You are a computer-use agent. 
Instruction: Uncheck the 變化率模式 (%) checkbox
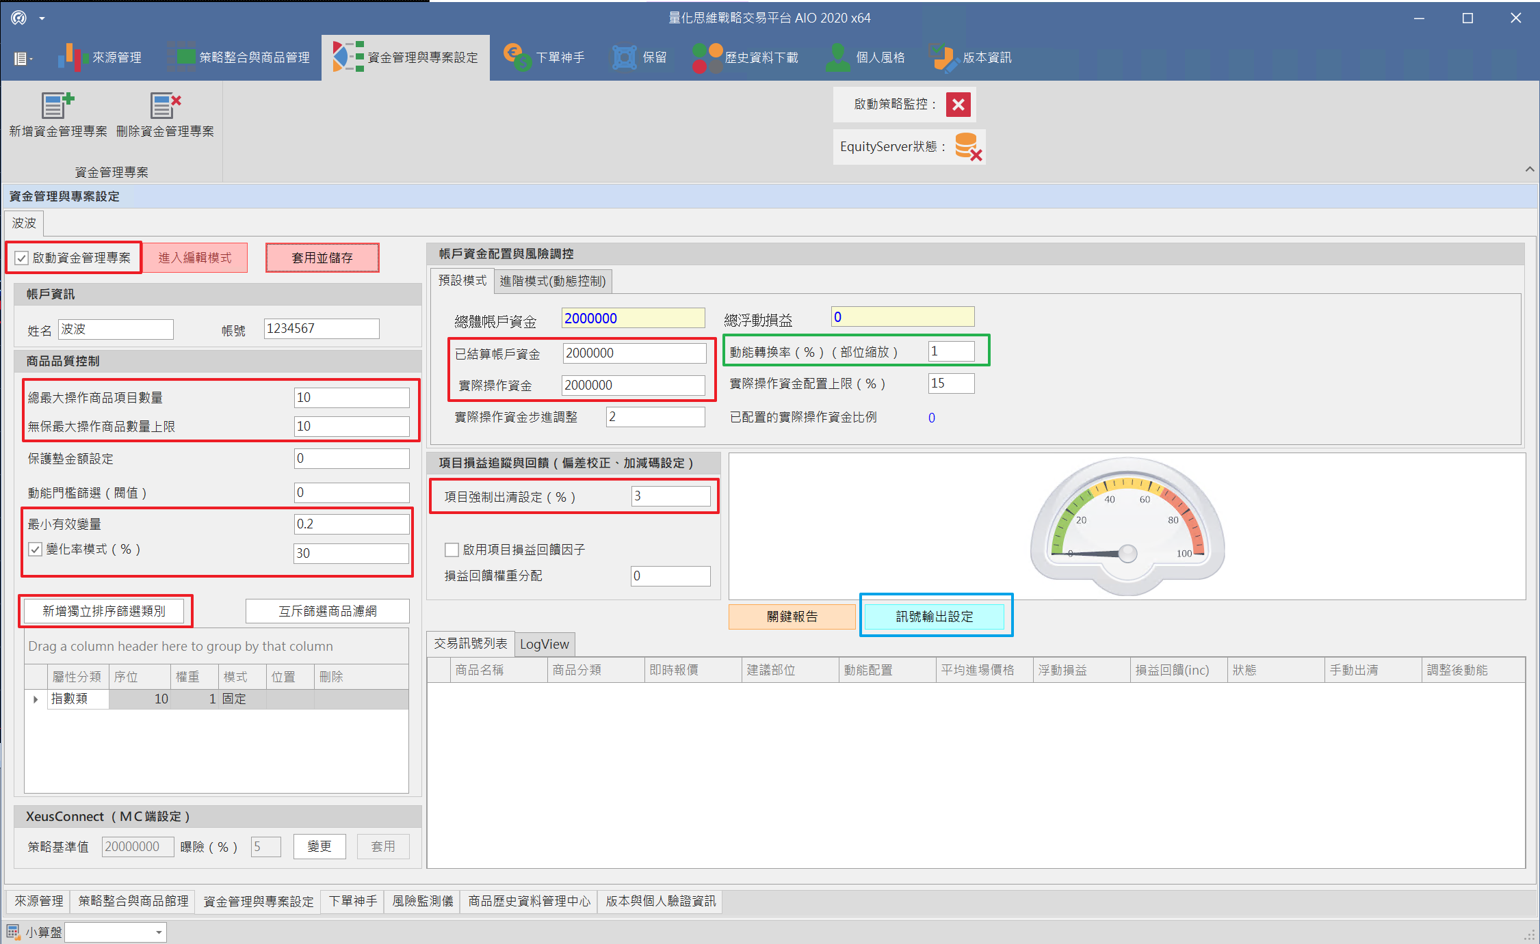click(x=36, y=550)
